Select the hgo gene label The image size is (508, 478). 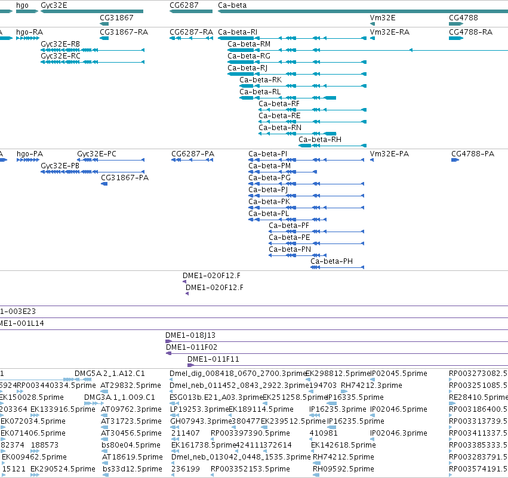click(x=22, y=5)
